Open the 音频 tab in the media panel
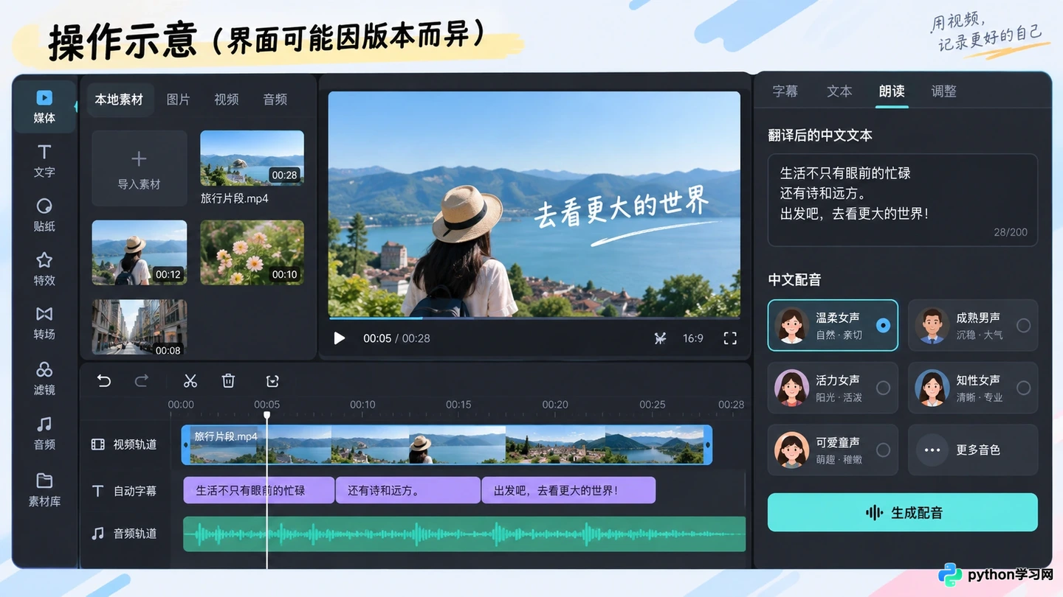 pyautogui.click(x=275, y=99)
